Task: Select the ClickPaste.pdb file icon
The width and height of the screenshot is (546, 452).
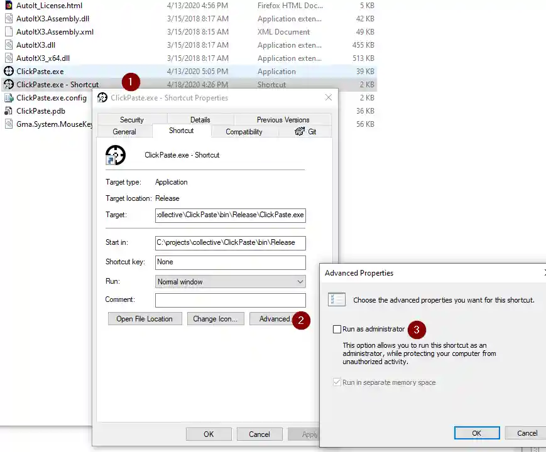Action: (x=8, y=110)
